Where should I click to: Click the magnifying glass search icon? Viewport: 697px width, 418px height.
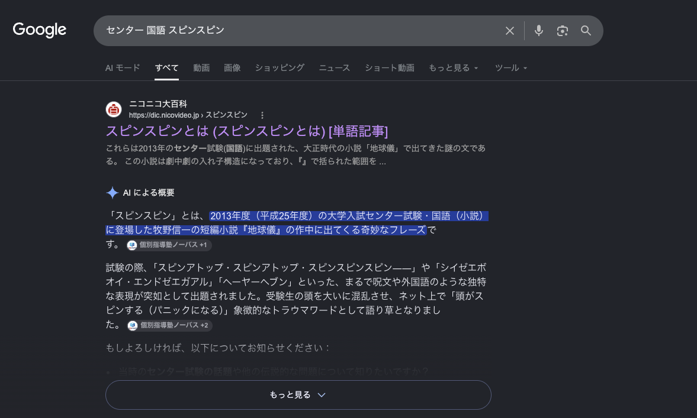click(x=586, y=31)
